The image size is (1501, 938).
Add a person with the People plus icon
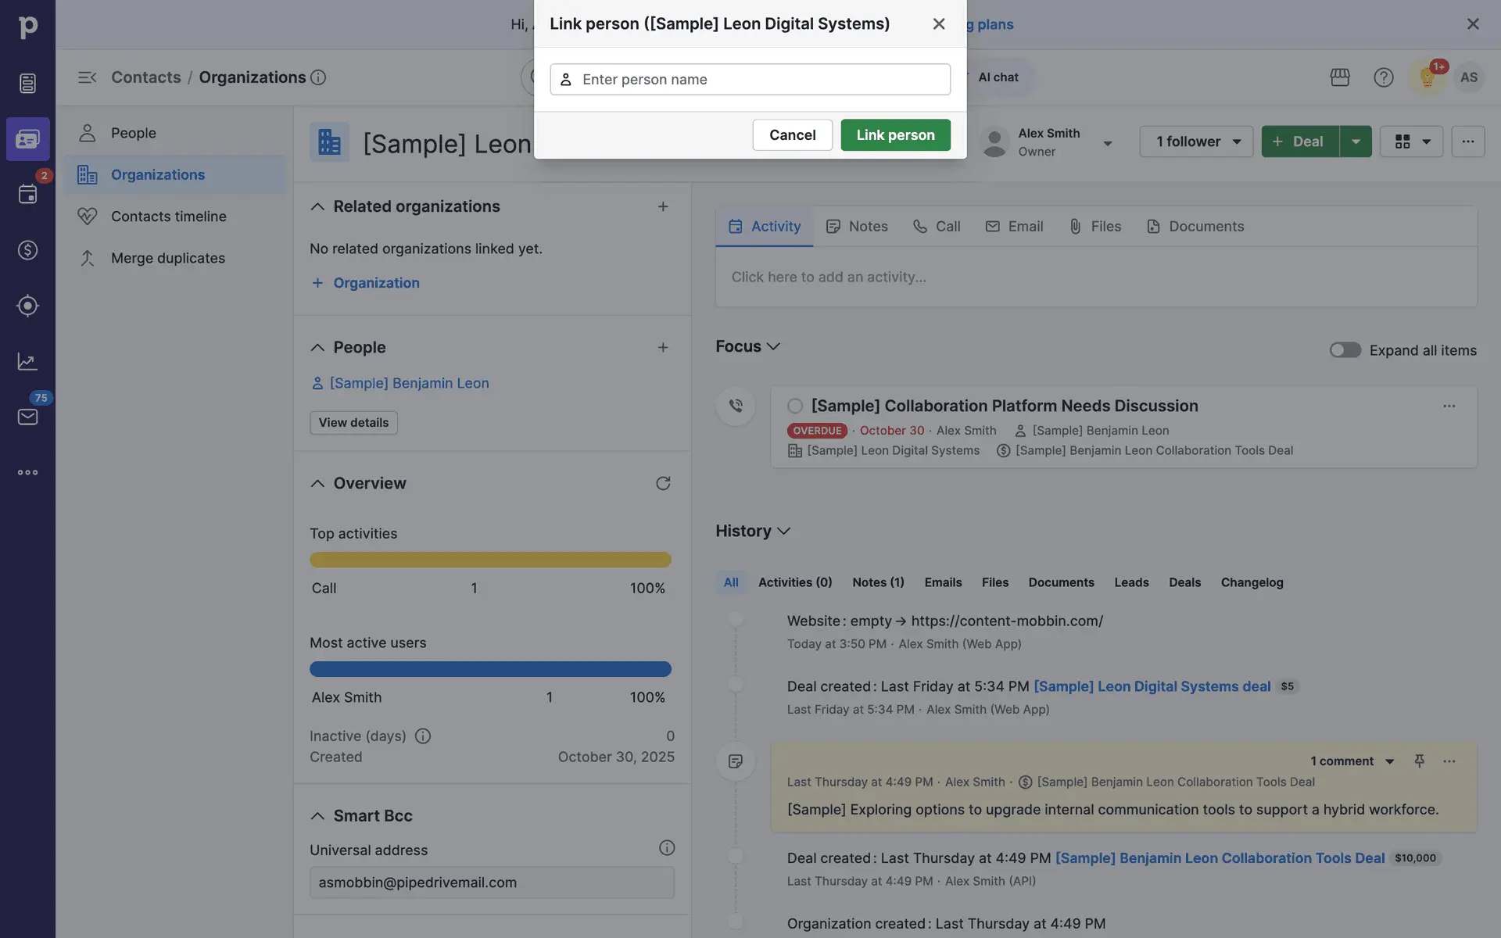663,347
